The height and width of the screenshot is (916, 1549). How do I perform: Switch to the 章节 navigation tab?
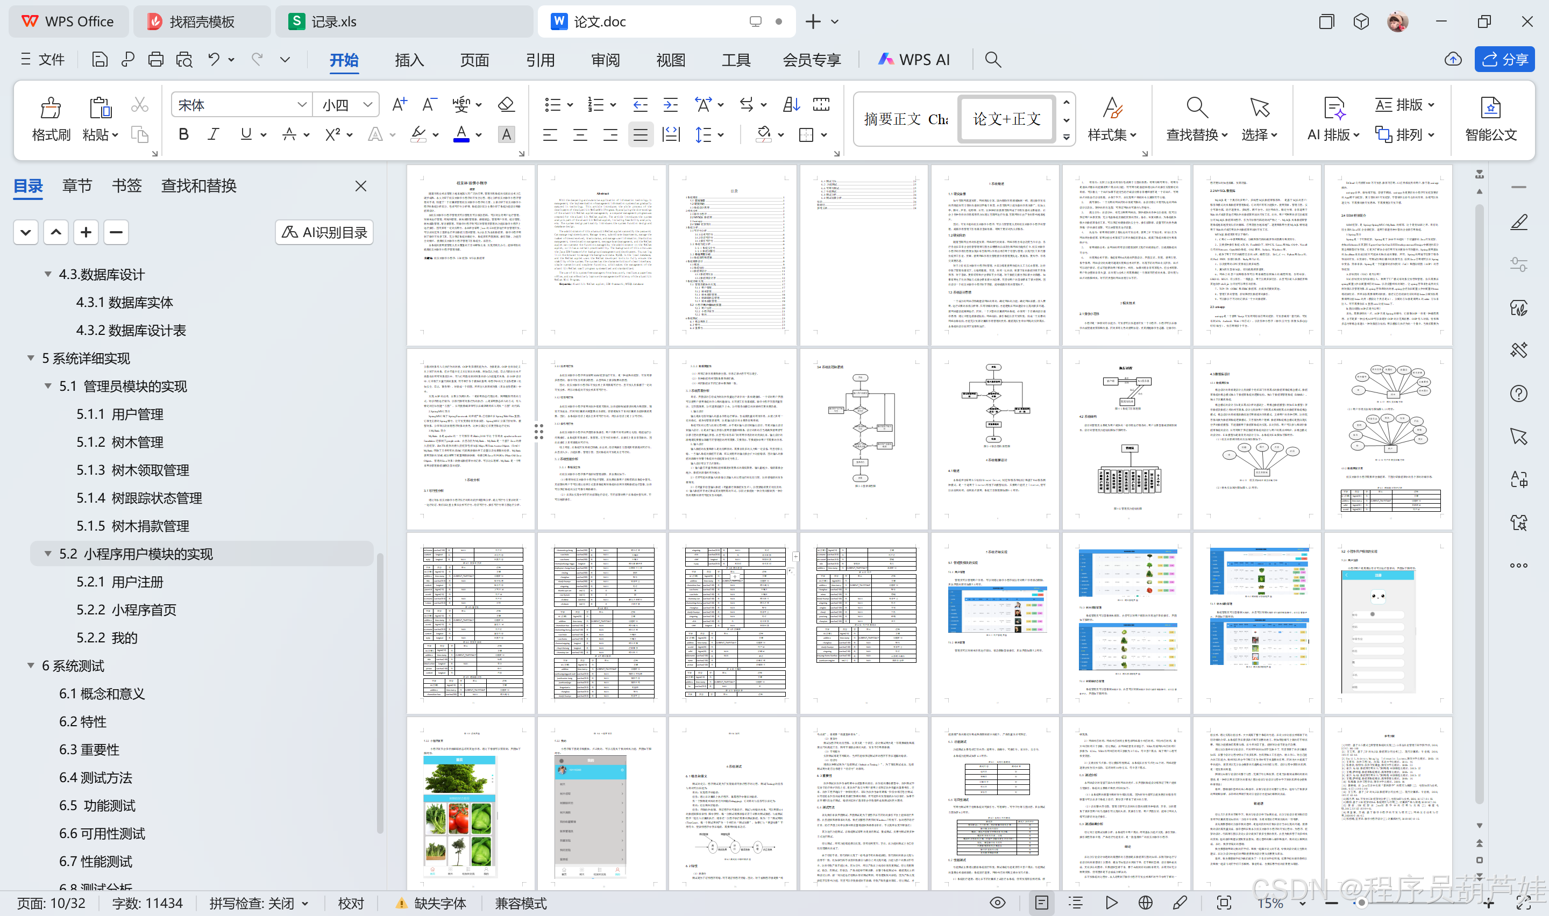[77, 186]
